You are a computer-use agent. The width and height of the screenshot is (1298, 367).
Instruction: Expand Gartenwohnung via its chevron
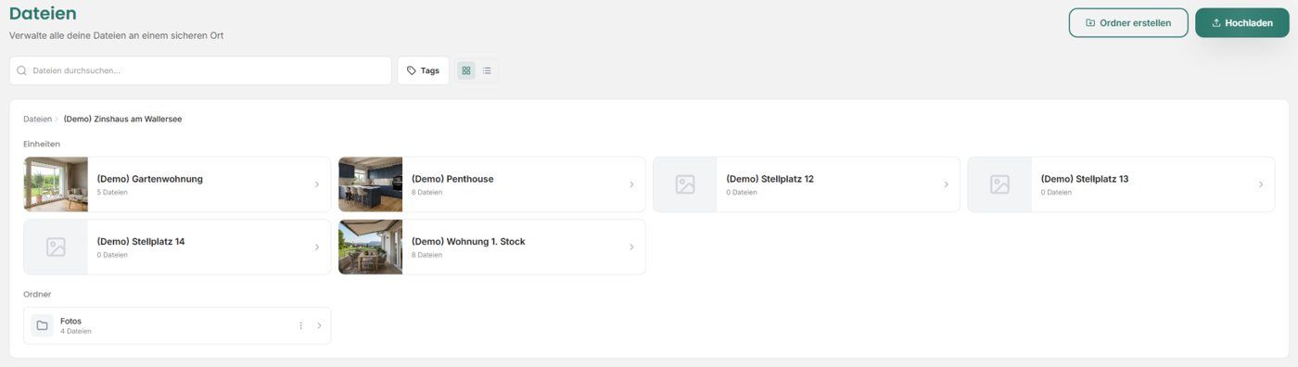pyautogui.click(x=317, y=184)
